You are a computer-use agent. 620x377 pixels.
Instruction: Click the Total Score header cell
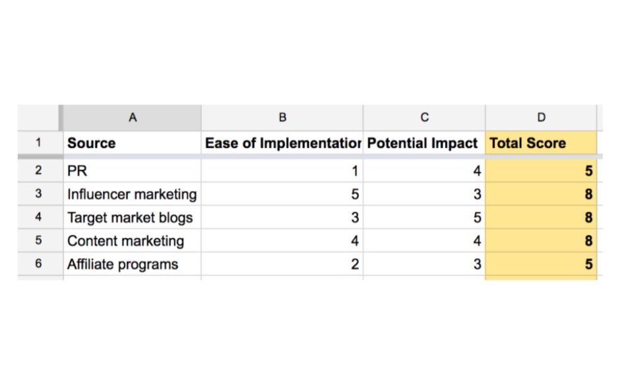click(541, 143)
